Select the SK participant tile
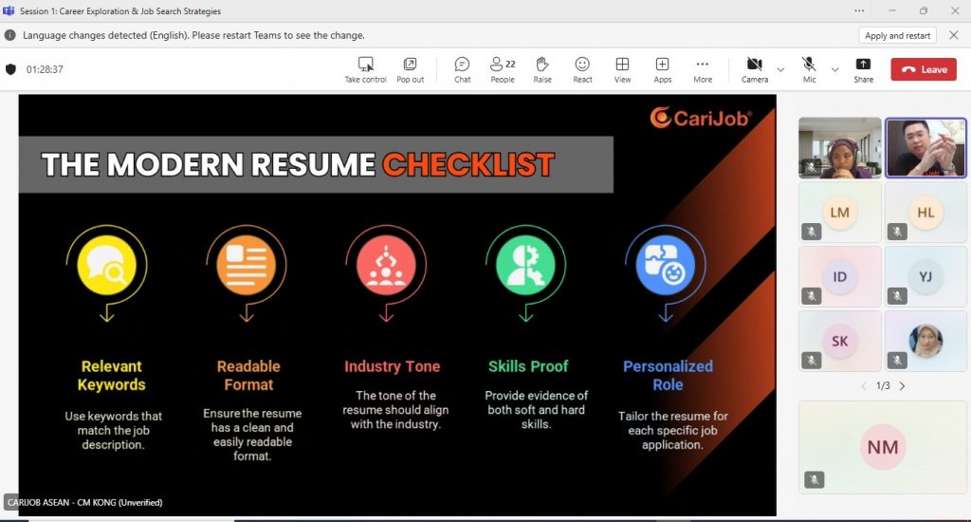 (840, 341)
